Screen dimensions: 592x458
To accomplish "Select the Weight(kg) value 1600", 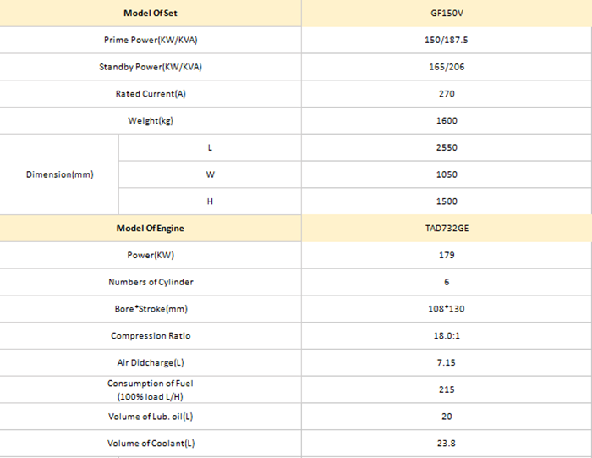I will (447, 120).
